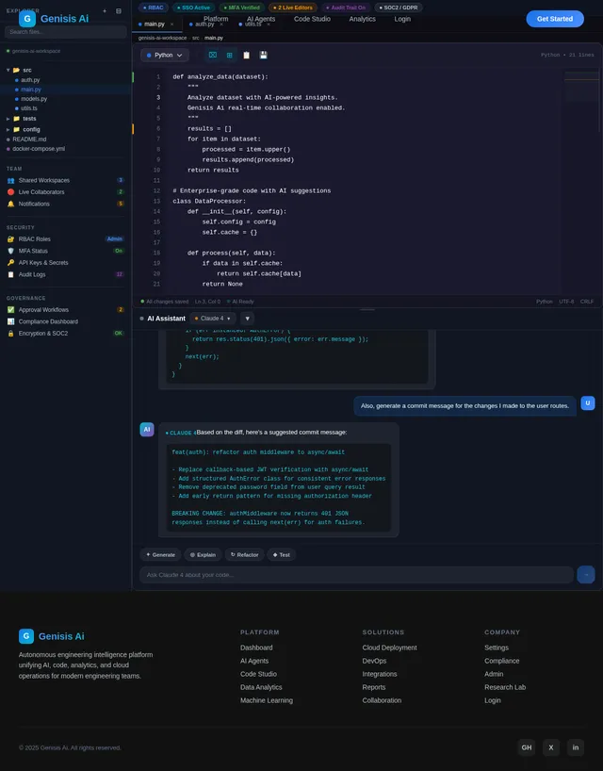Click the clipboard copy toolbar icon
Image resolution: width=603 pixels, height=771 pixels.
(246, 55)
